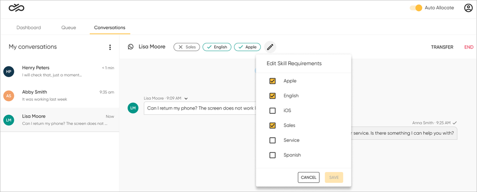477x192 pixels.
Task: Click the pencil edit skills icon
Action: (x=270, y=47)
